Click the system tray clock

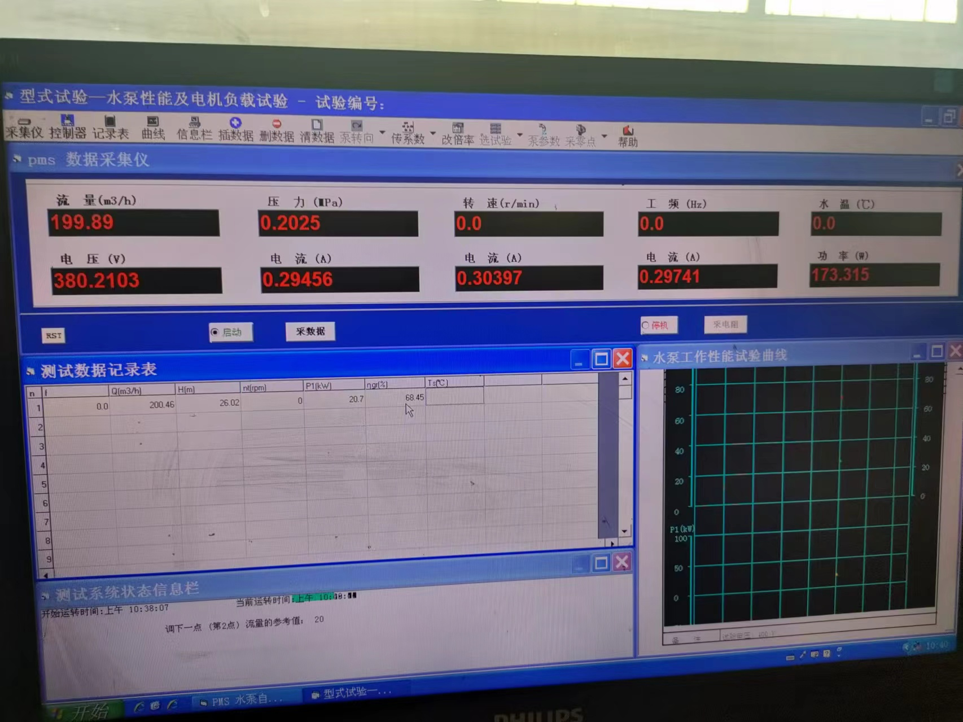point(937,645)
